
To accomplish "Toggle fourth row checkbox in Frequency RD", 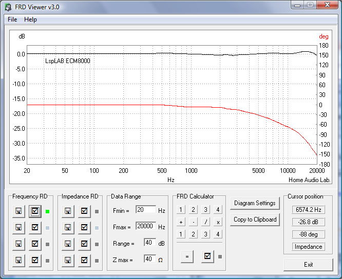I will coord(35,260).
